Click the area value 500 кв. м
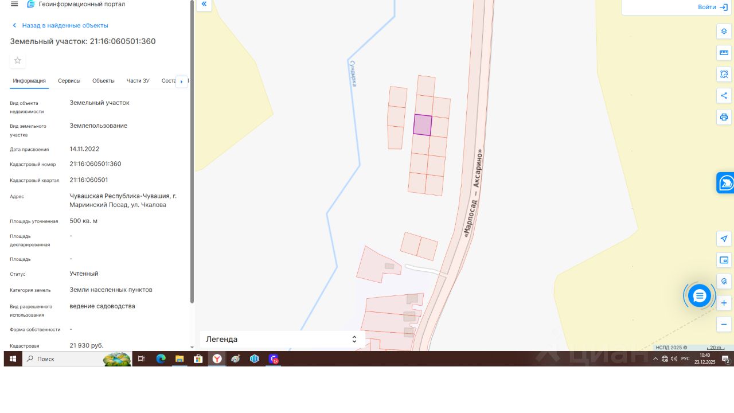The width and height of the screenshot is (734, 413). coord(84,221)
